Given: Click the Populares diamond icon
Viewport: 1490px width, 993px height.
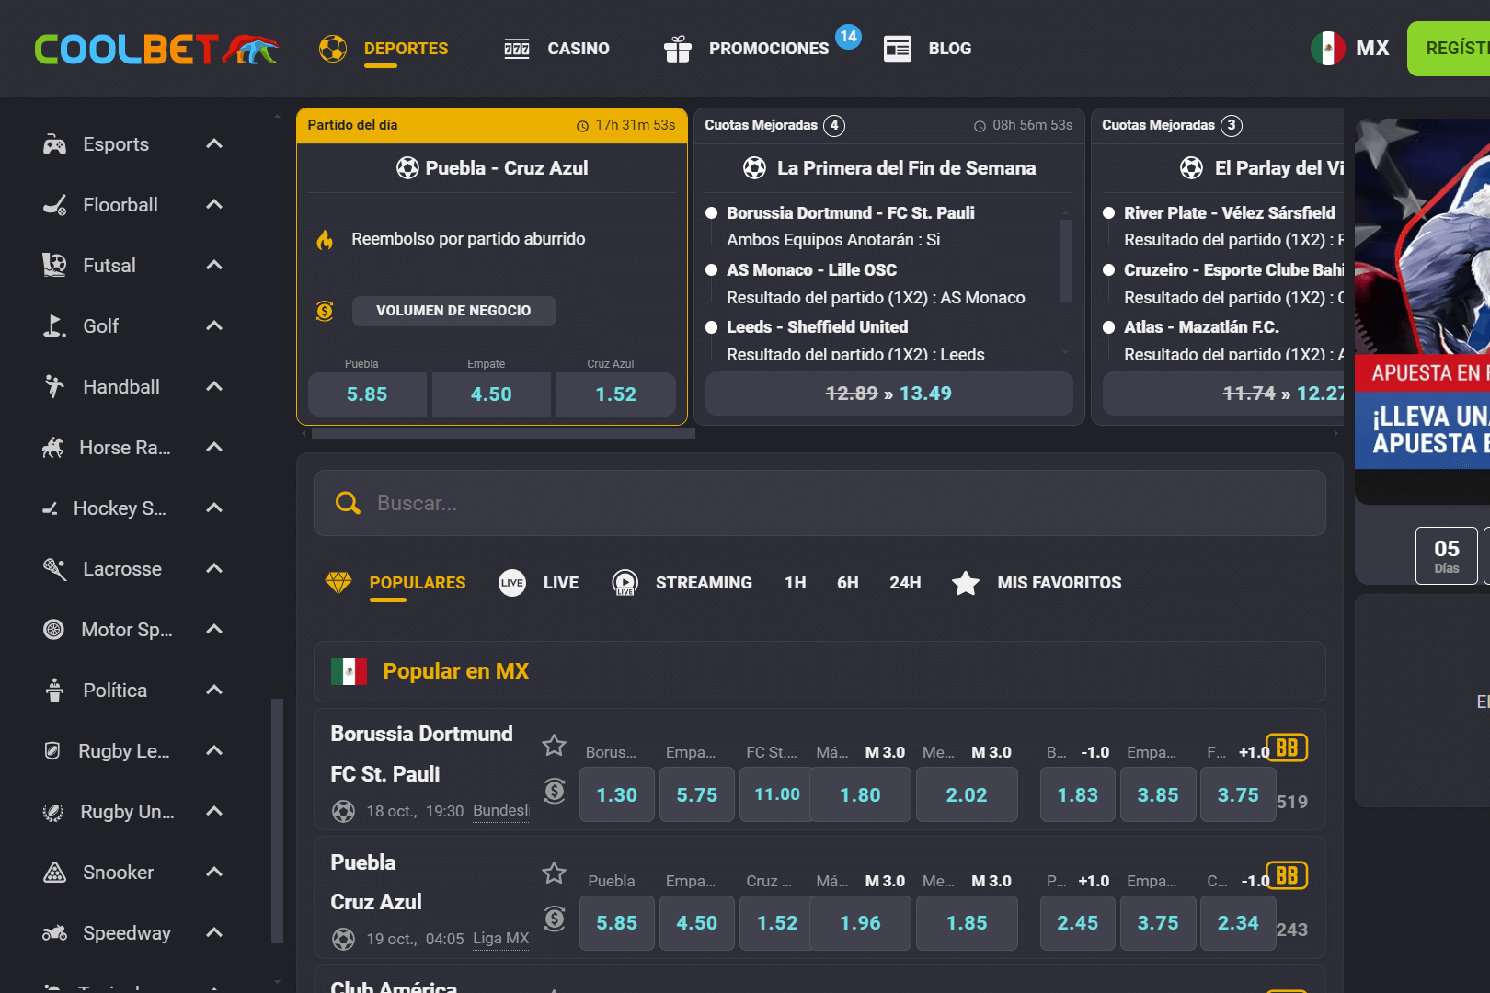Looking at the screenshot, I should 338,582.
